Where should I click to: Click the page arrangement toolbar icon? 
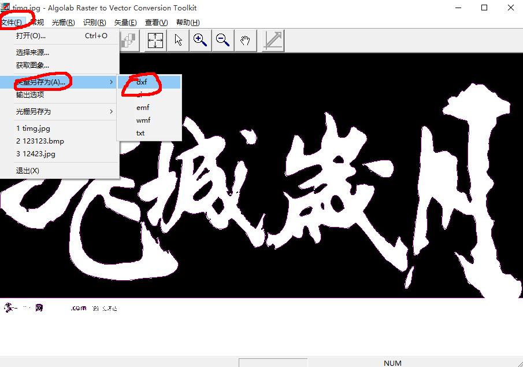pyautogui.click(x=128, y=40)
